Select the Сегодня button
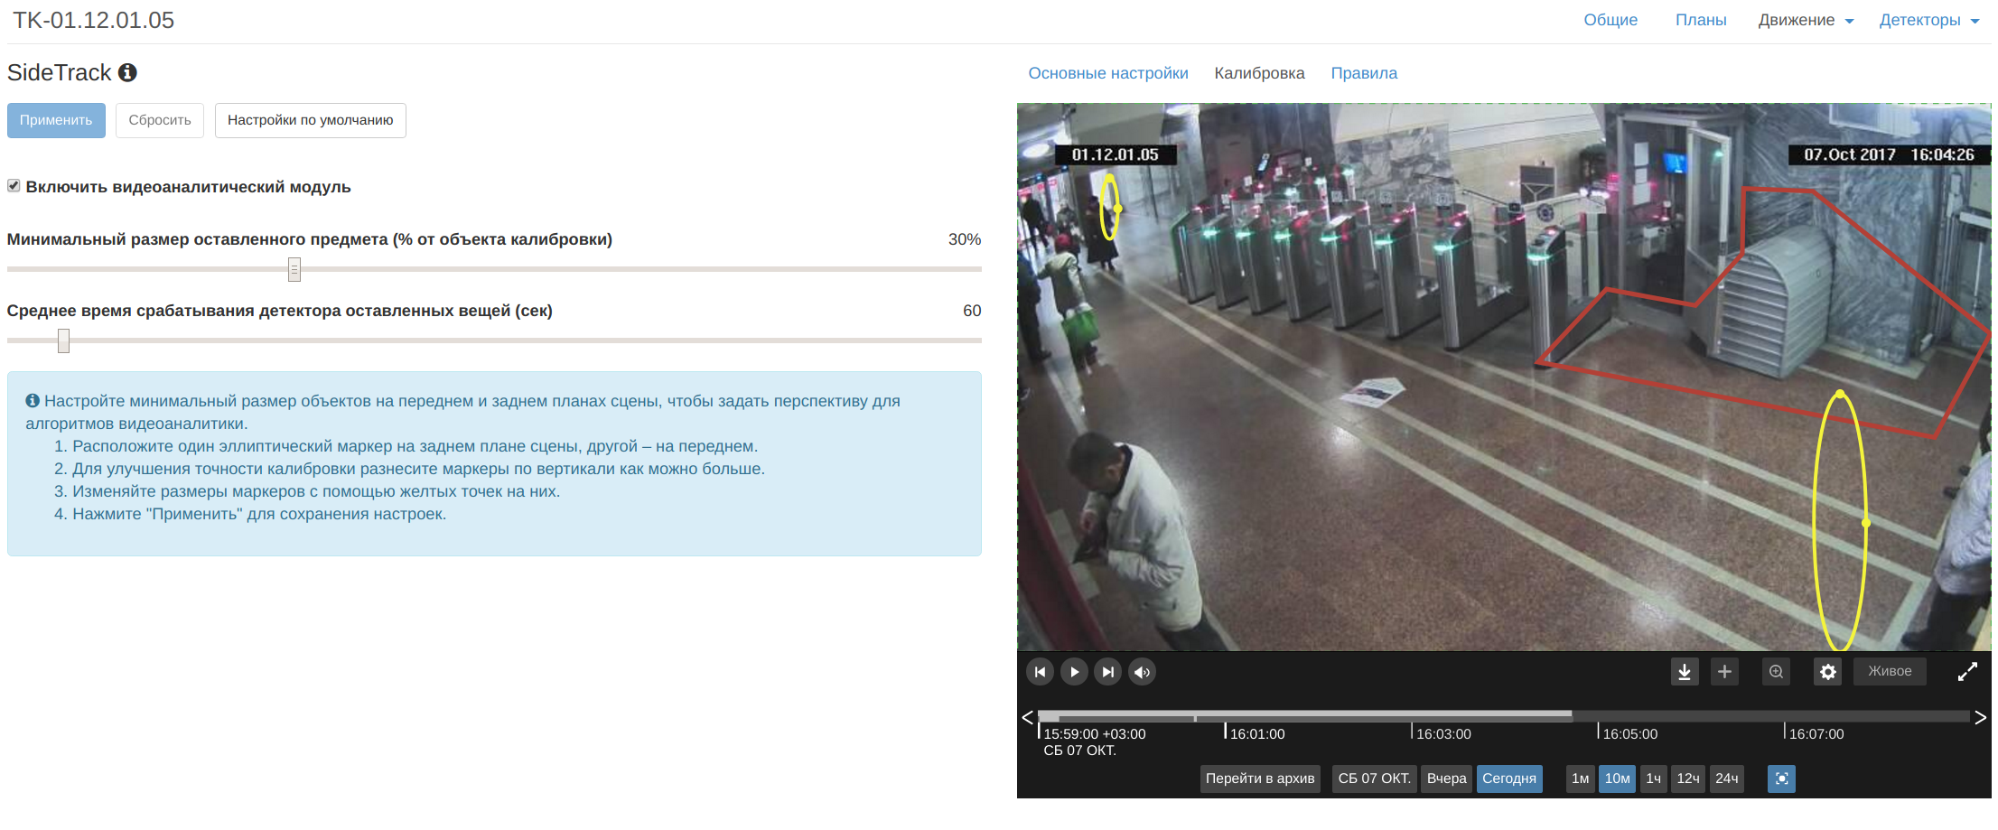The height and width of the screenshot is (830, 1998). [x=1509, y=779]
